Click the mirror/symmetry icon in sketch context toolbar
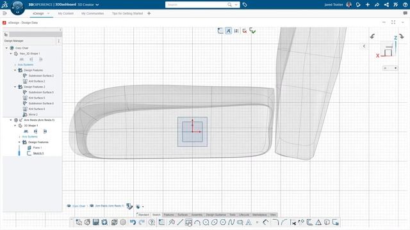Image resolution: width=410 pixels, height=230 pixels. point(236,31)
